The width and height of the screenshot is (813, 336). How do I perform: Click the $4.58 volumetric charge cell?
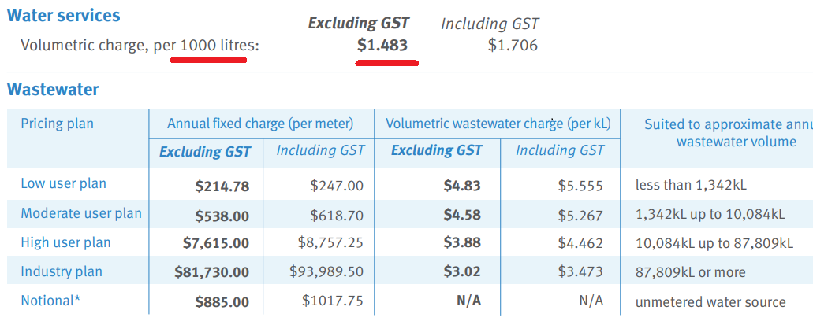(x=462, y=214)
